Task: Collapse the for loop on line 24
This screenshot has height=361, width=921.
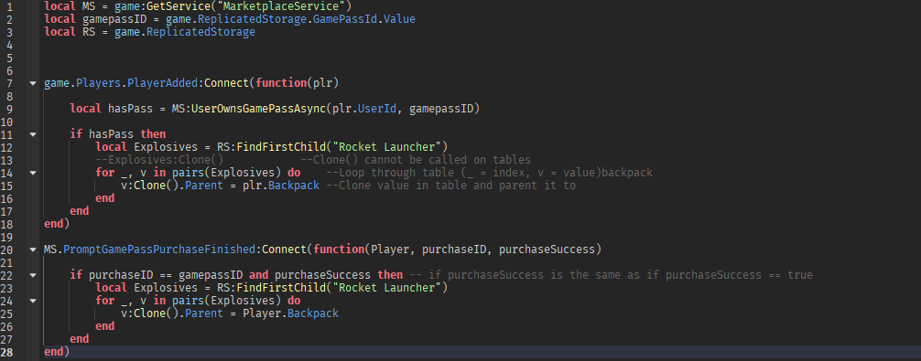Action: [33, 301]
